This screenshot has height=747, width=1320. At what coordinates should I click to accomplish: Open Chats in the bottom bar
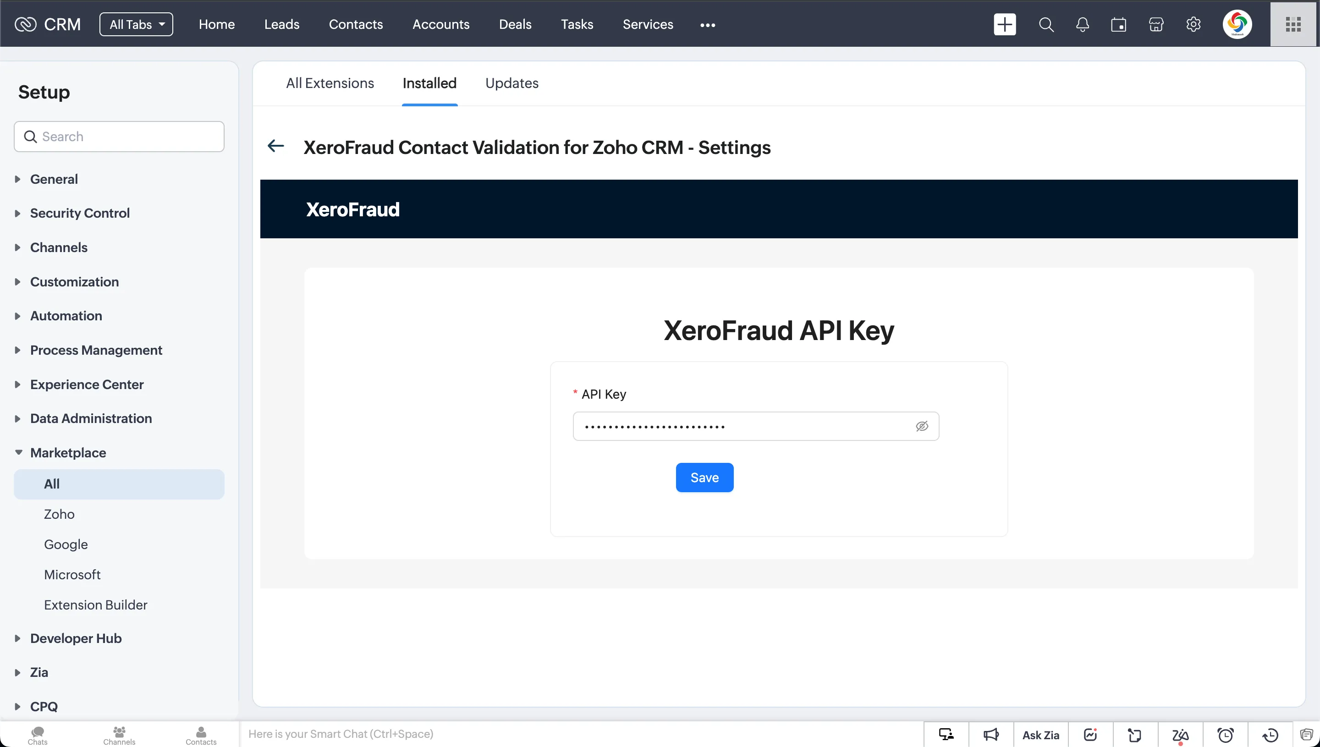click(x=38, y=735)
